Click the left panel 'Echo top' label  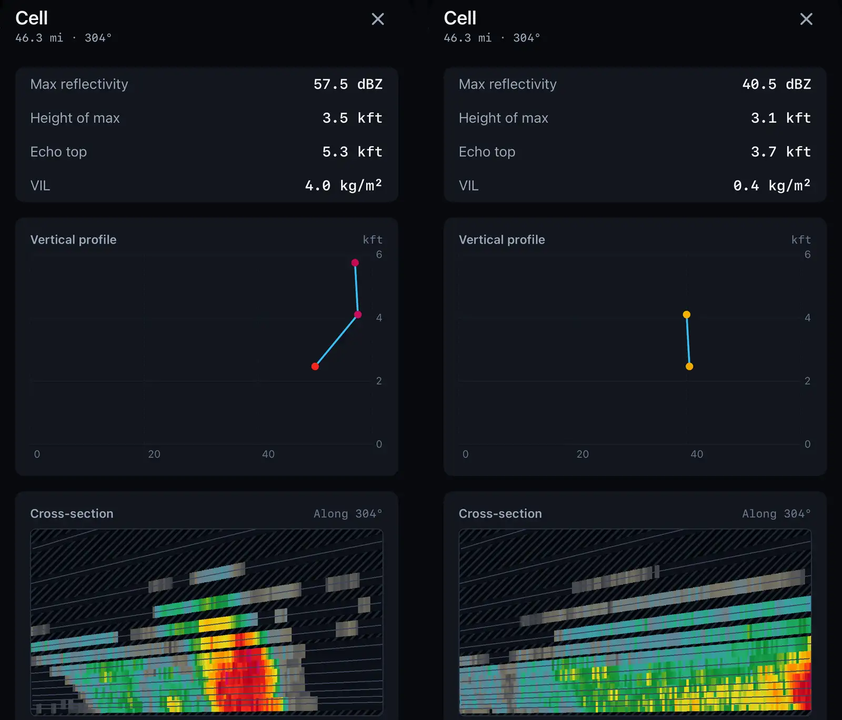pos(58,152)
